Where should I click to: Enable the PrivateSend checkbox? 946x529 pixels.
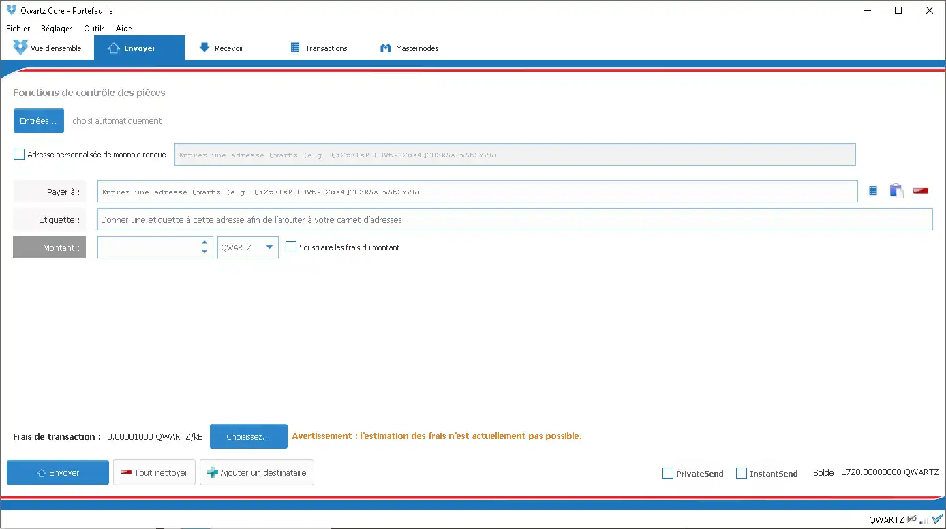(668, 473)
